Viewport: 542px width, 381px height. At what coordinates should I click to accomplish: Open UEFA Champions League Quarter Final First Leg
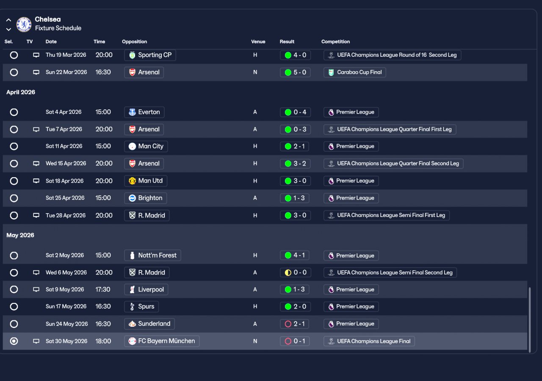[x=390, y=129]
